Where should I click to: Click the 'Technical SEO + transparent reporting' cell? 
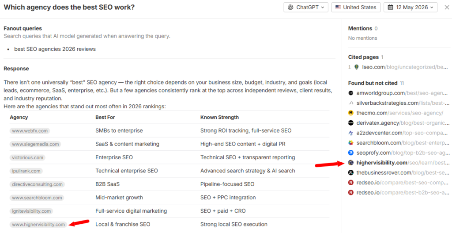click(248, 157)
